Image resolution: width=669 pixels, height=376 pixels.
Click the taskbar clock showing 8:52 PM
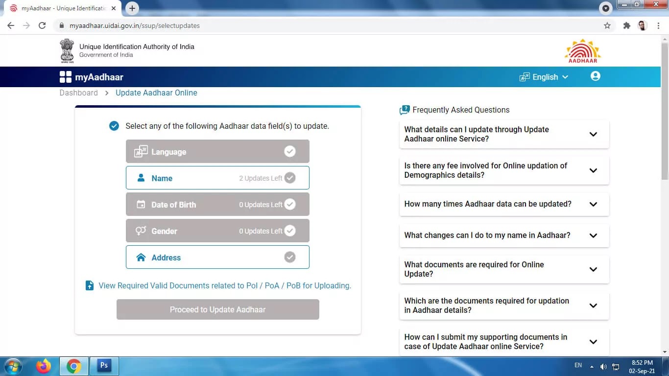pyautogui.click(x=642, y=367)
